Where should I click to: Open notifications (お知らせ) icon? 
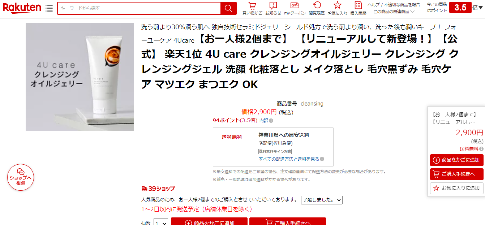(x=273, y=9)
